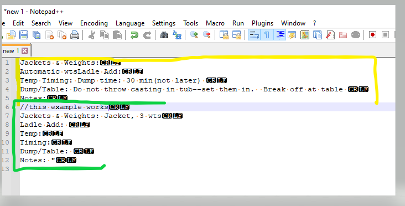This screenshot has height=206, width=405.
Task: Toggle Show All Characters pilcrow button
Action: point(267,35)
